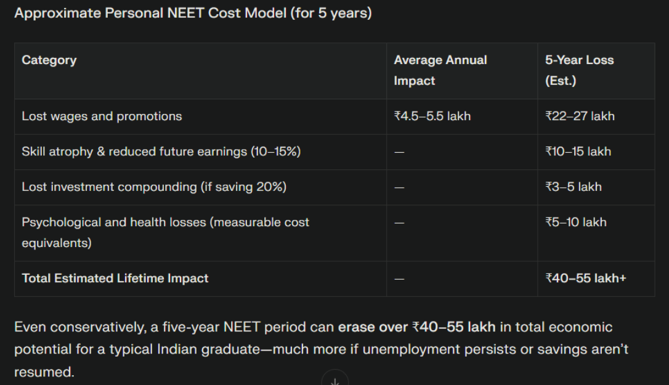This screenshot has height=385, width=669.
Task: Click the scroll-down arrow button
Action: (x=335, y=379)
